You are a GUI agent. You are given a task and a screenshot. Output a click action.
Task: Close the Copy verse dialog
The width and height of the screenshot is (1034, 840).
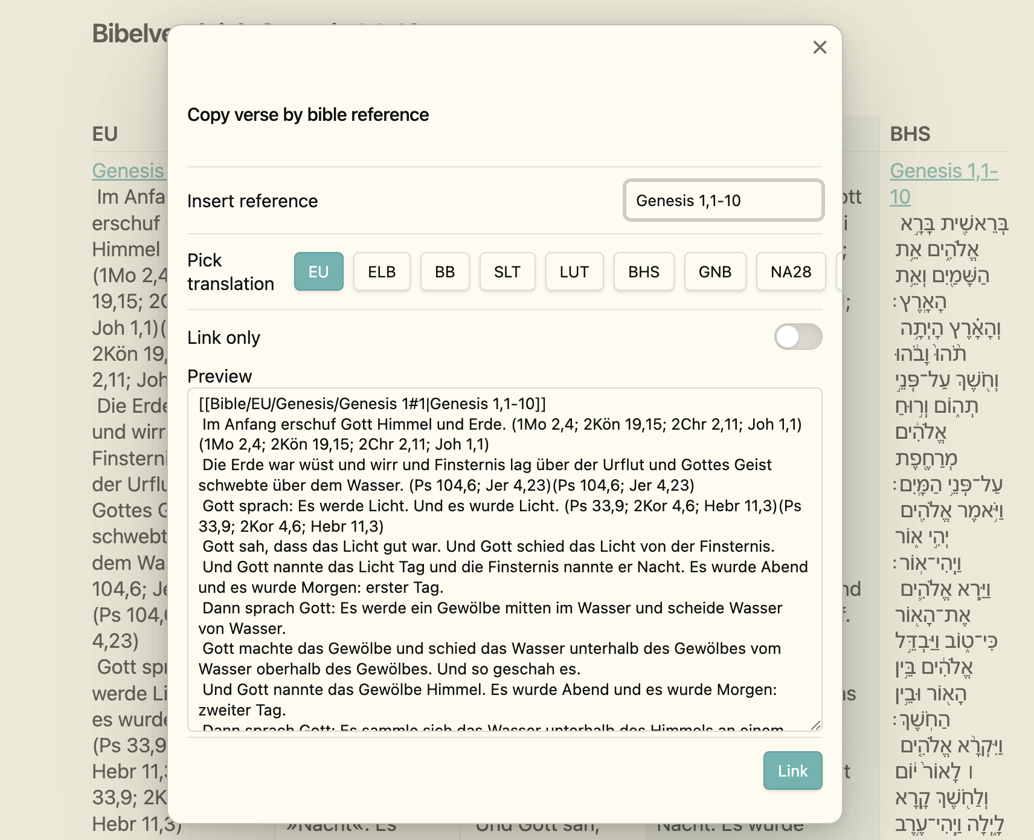pos(820,47)
